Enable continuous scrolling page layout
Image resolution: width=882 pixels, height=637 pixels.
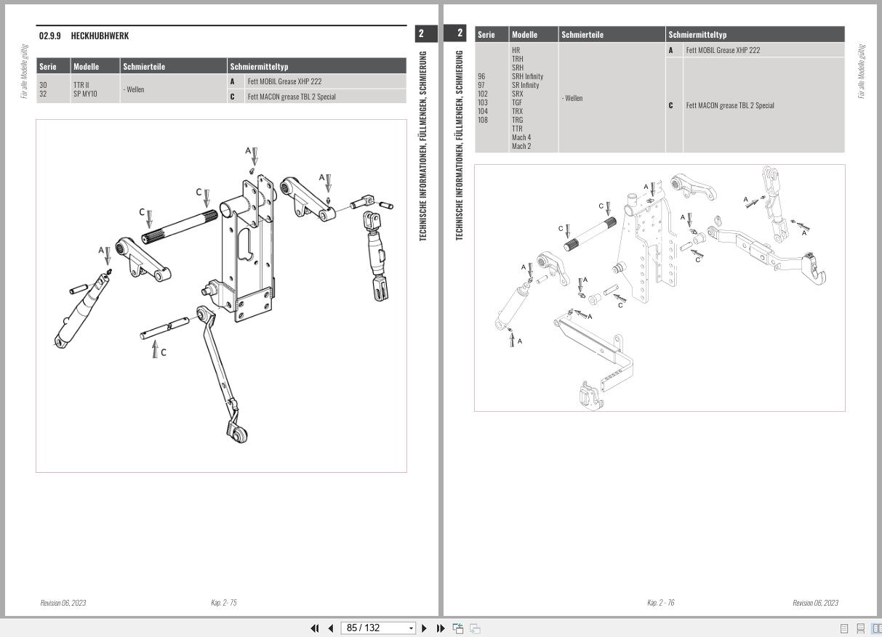pos(861,628)
